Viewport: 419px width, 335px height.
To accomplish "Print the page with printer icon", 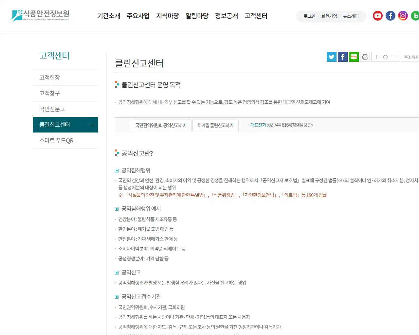I will (365, 57).
